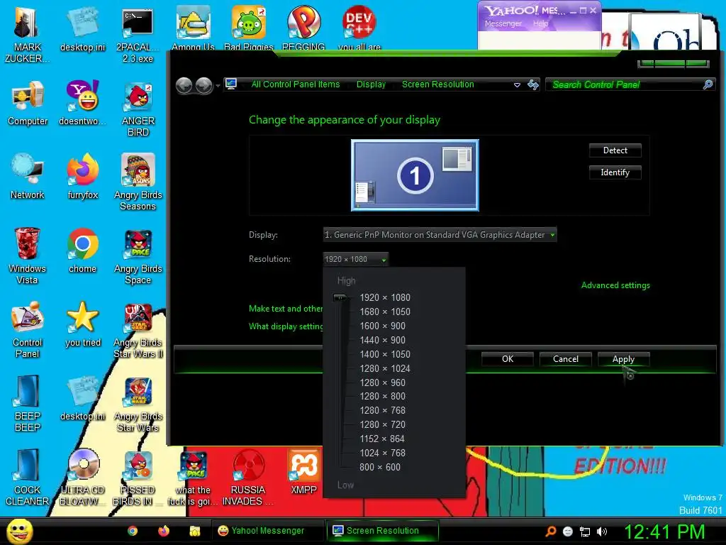Select the Windows Vista recycle bin icon
The width and height of the screenshot is (726, 545).
27,255
